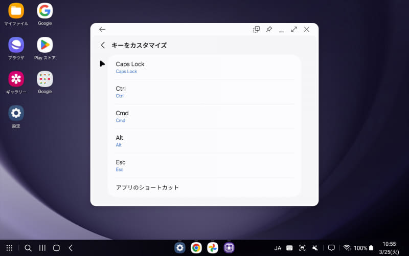The width and height of the screenshot is (409, 256).
Task: Go back via chevron beside キーをカスタマイズ
Action: click(103, 45)
